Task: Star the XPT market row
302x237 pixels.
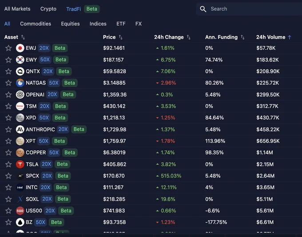Action: coord(8,141)
